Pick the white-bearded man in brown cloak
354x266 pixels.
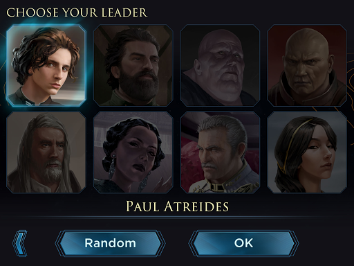[46, 152]
